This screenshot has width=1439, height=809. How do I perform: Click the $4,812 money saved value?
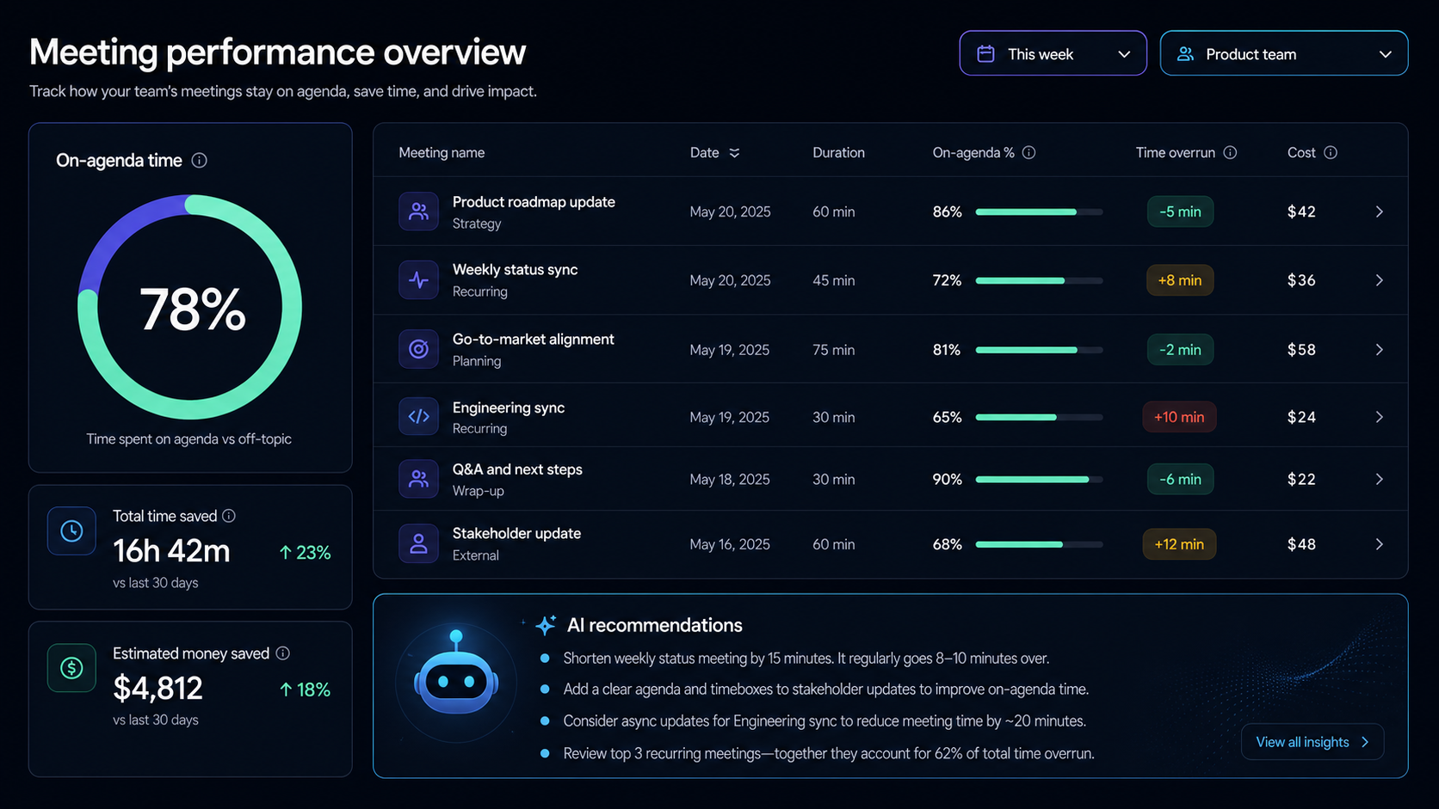pyautogui.click(x=157, y=689)
